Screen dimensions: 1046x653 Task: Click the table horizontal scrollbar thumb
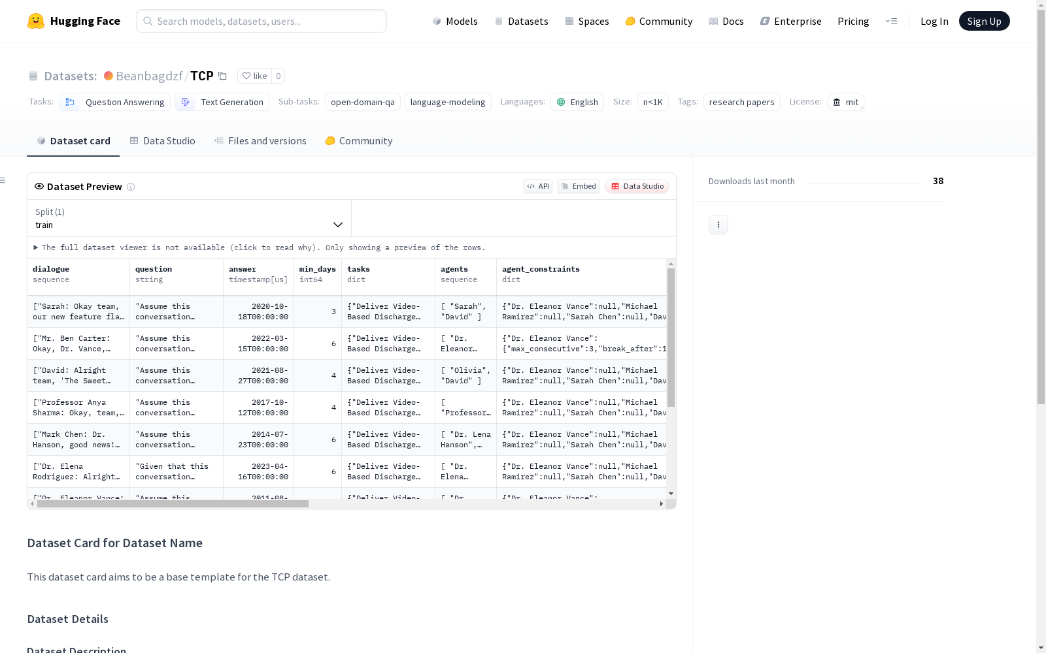tap(173, 503)
